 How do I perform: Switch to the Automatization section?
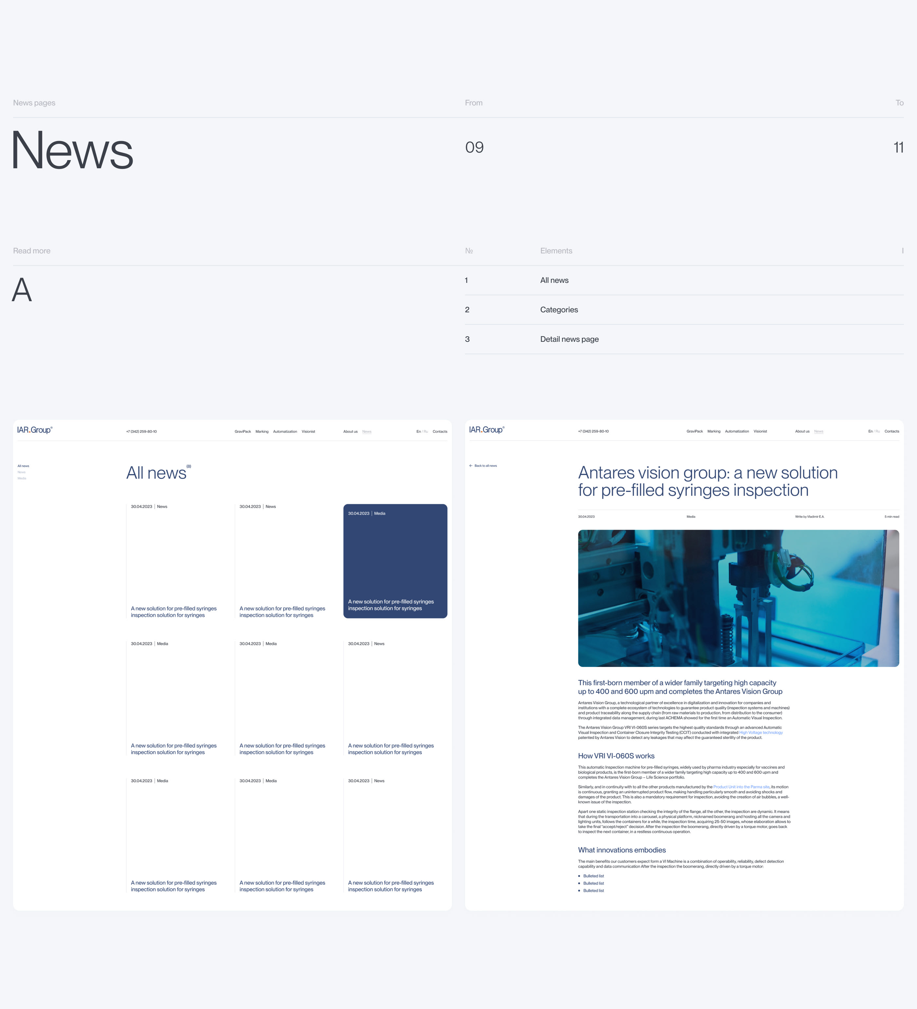pos(285,431)
